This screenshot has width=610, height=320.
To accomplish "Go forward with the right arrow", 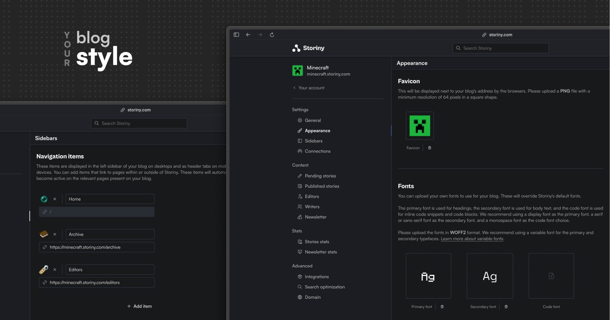I will click(x=260, y=35).
